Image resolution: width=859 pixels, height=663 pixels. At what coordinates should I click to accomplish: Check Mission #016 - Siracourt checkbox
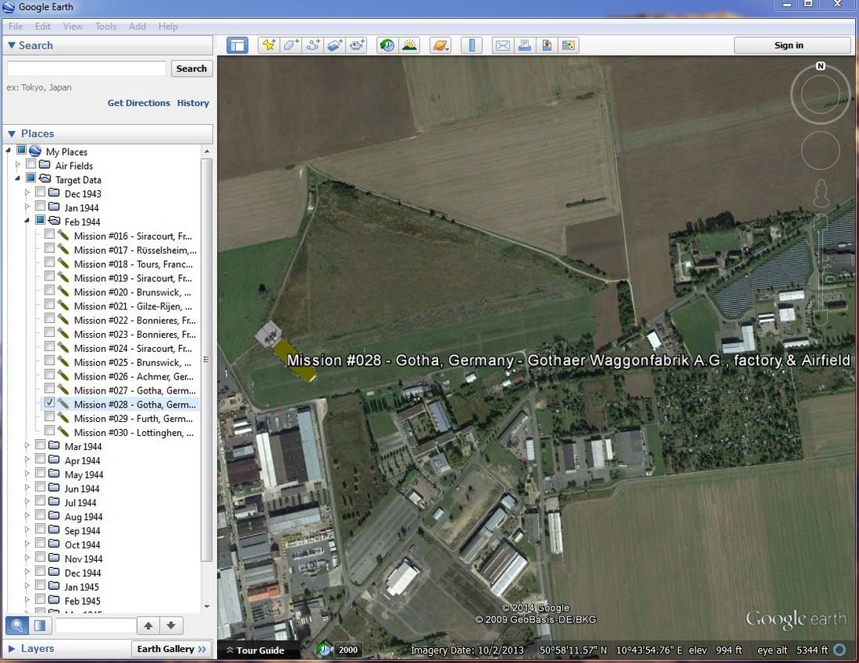50,234
